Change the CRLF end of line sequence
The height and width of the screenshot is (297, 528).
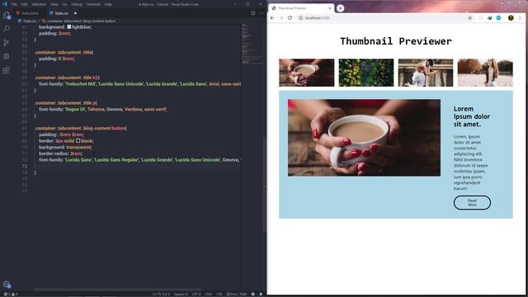point(209,294)
